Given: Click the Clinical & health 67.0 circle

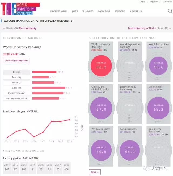Looking at the screenshot, I should [x=101, y=108].
